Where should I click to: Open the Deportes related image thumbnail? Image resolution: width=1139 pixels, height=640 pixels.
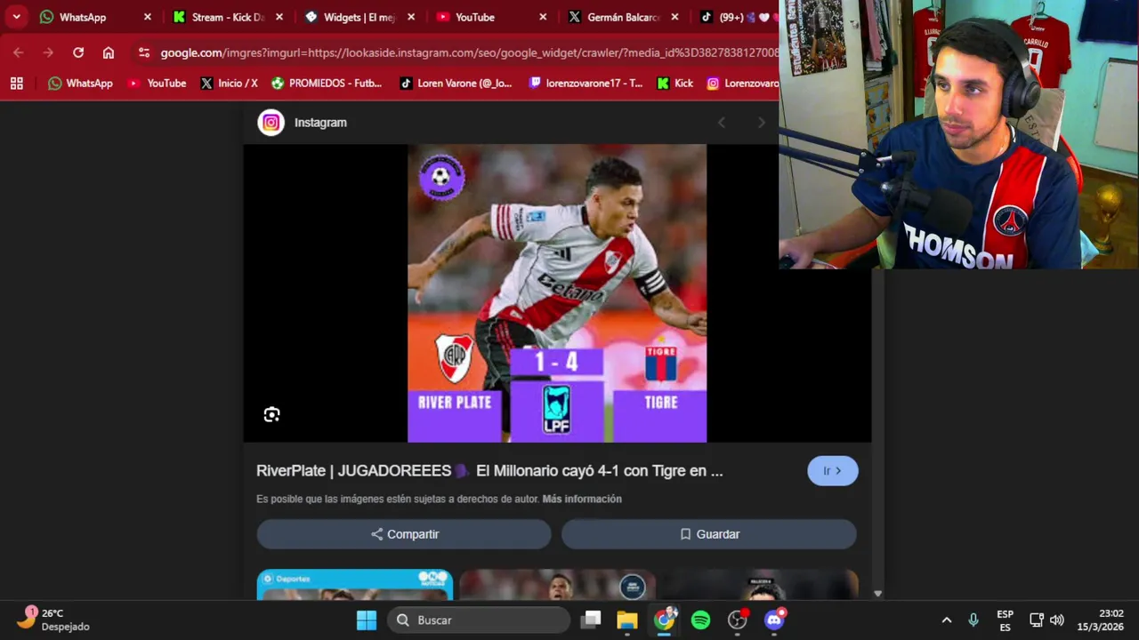(354, 585)
